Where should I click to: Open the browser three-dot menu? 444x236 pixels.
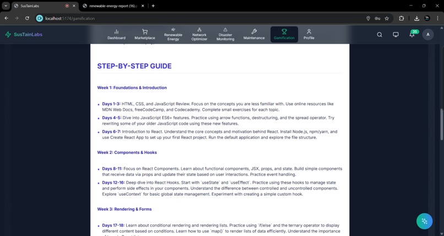click(437, 18)
